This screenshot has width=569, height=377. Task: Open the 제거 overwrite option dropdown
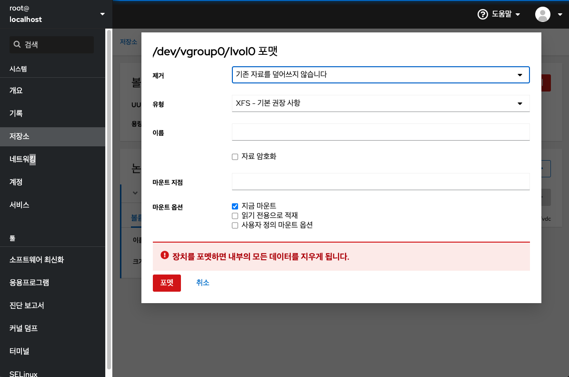point(380,75)
